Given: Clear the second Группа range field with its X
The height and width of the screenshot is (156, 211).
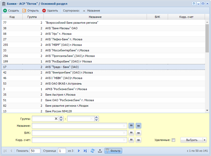Looking at the screenshot, I should 91,119.
